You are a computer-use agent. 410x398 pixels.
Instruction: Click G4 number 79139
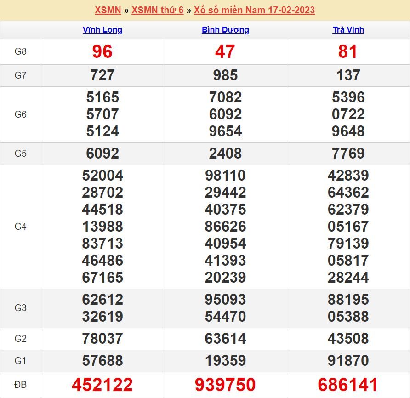[348, 244]
